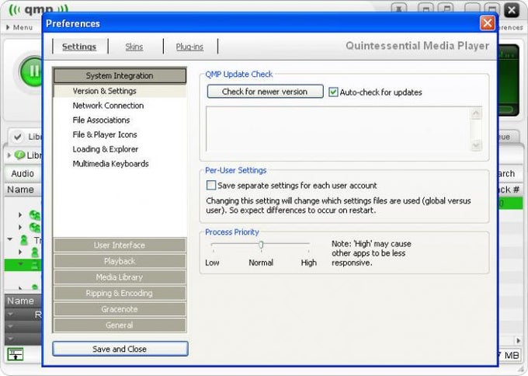Open the Menu in qmp main window
This screenshot has width=528, height=376.
point(19,28)
